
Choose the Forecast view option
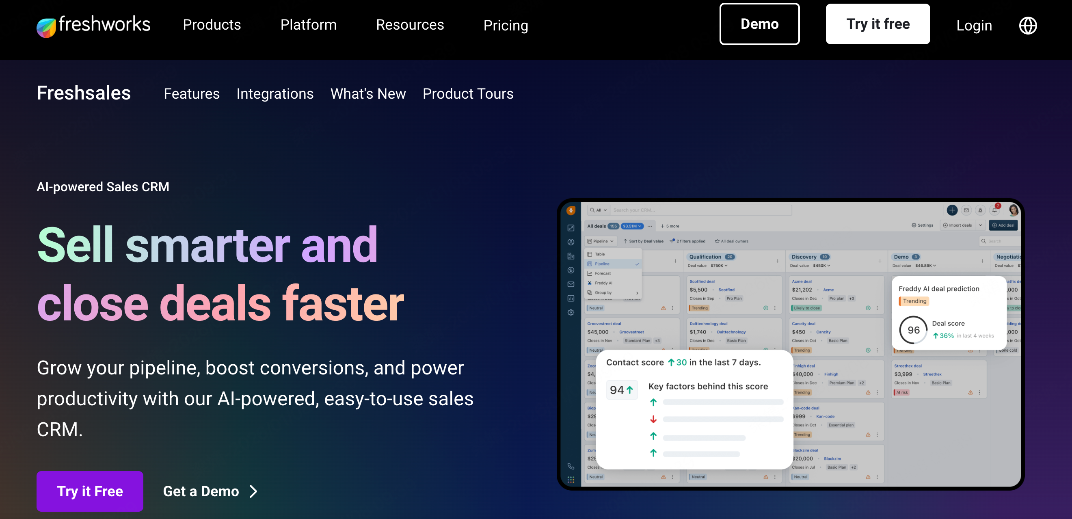[603, 273]
